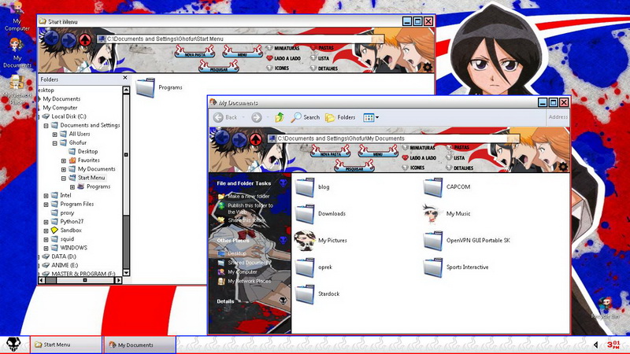The image size is (630, 354).
Task: Select the OpenVPN GUI Portable SK folder icon
Action: pyautogui.click(x=432, y=241)
